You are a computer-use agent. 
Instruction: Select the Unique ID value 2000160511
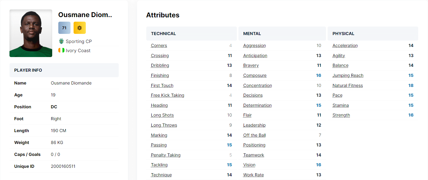[64, 166]
